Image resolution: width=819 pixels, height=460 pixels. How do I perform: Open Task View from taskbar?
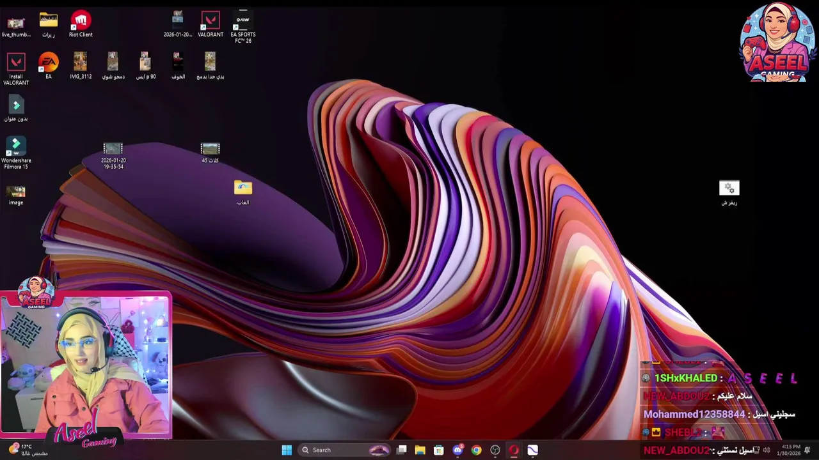pos(402,450)
